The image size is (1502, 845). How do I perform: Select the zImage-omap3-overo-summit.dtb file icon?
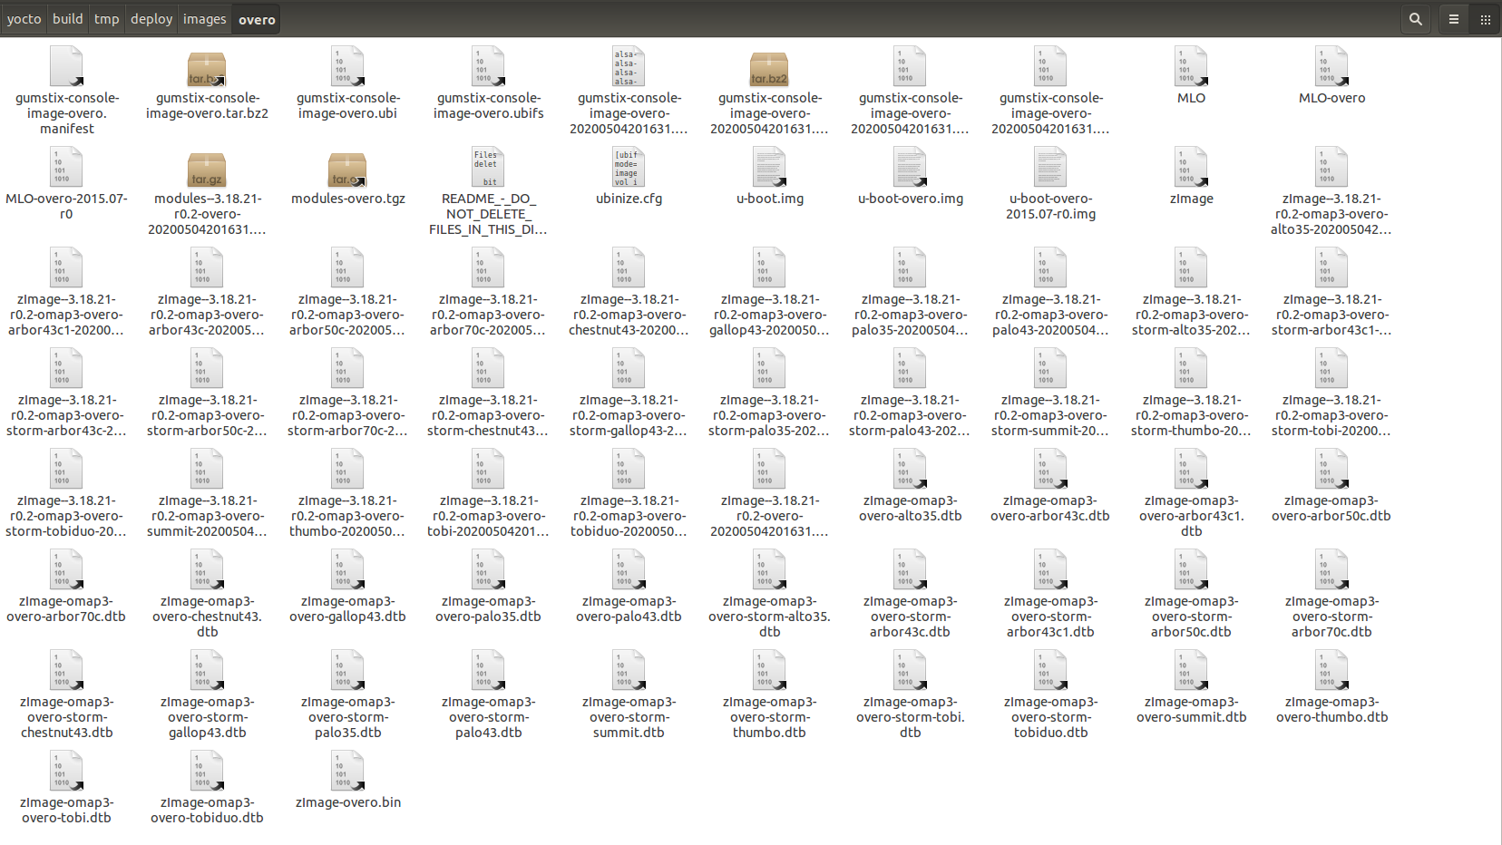(1191, 671)
